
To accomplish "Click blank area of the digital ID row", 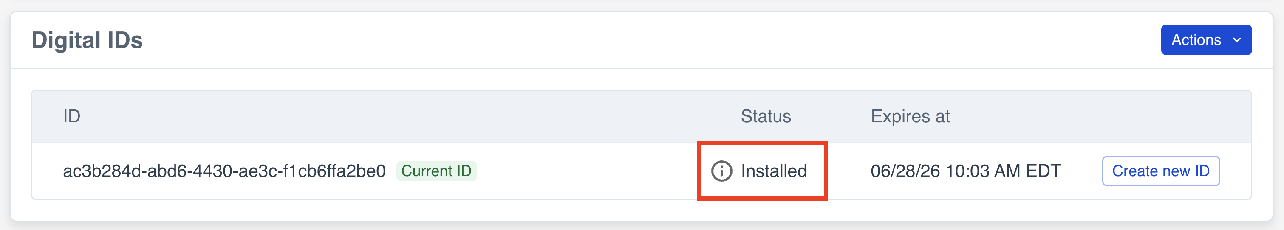I will click(588, 171).
